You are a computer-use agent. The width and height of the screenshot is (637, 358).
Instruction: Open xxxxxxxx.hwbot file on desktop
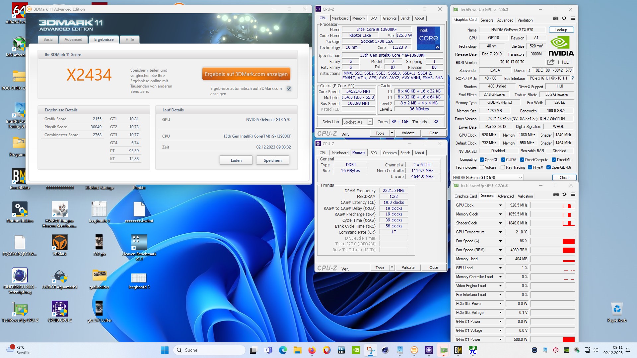pos(139,212)
